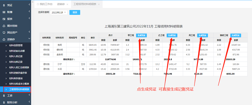This screenshot has width=252, height=105.
Task: Generate voucher for 甲工程
Action: point(142,35)
